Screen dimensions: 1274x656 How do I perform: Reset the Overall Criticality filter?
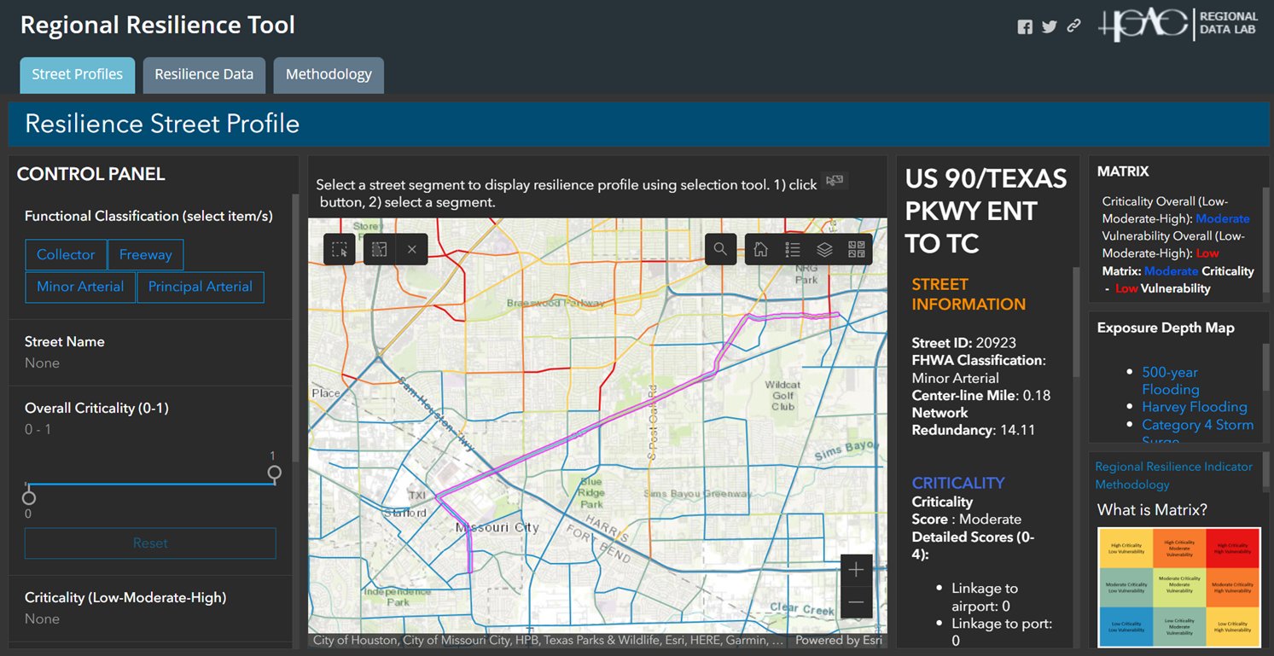(150, 543)
